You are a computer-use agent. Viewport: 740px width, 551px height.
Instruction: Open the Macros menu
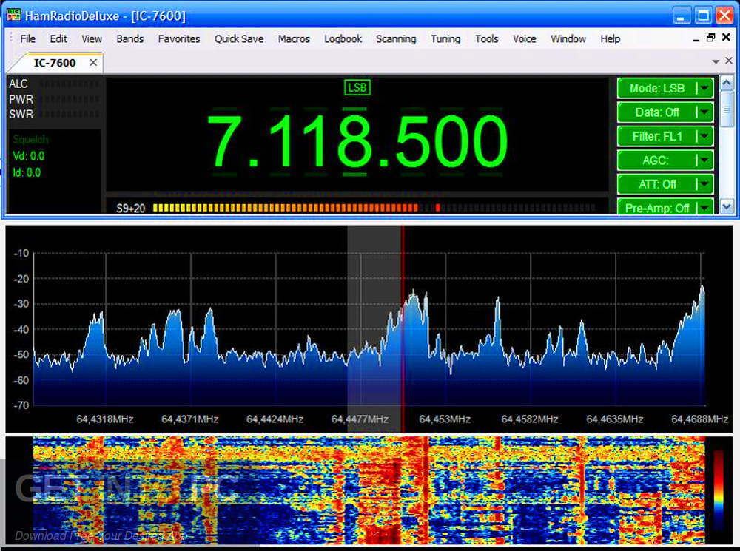[x=294, y=38]
